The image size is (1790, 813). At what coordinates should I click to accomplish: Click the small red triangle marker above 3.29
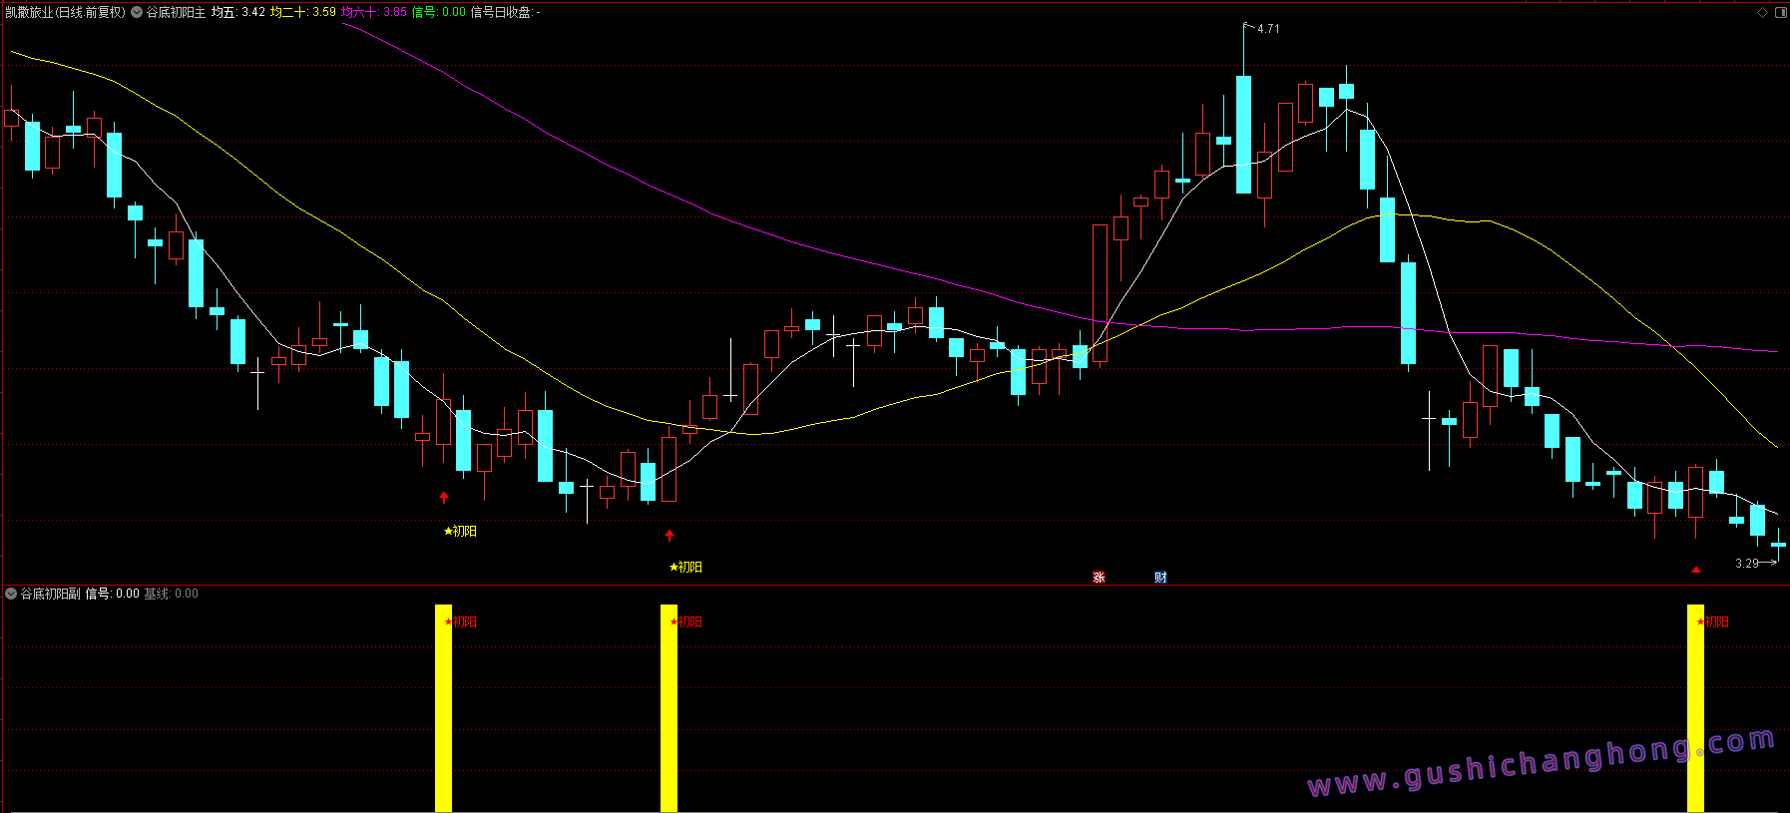coord(1696,570)
